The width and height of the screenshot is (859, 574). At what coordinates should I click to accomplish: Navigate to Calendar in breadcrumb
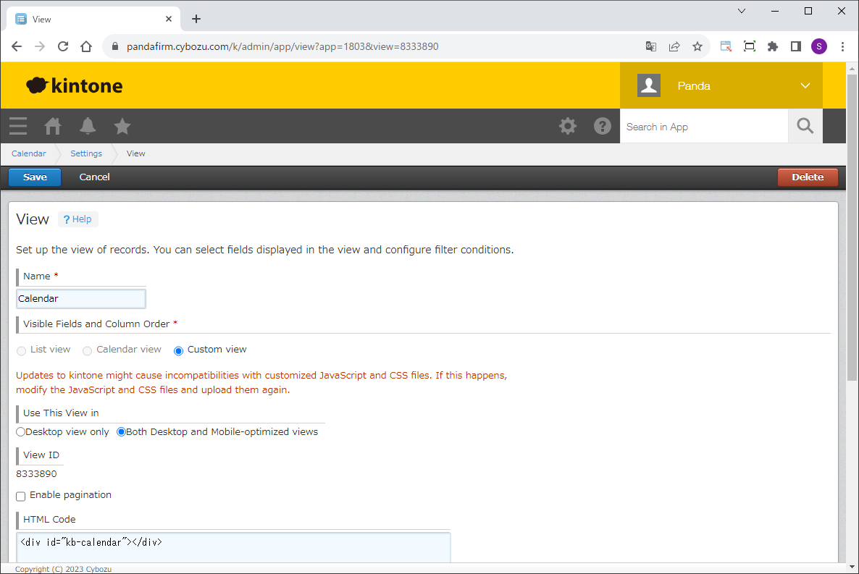[29, 153]
